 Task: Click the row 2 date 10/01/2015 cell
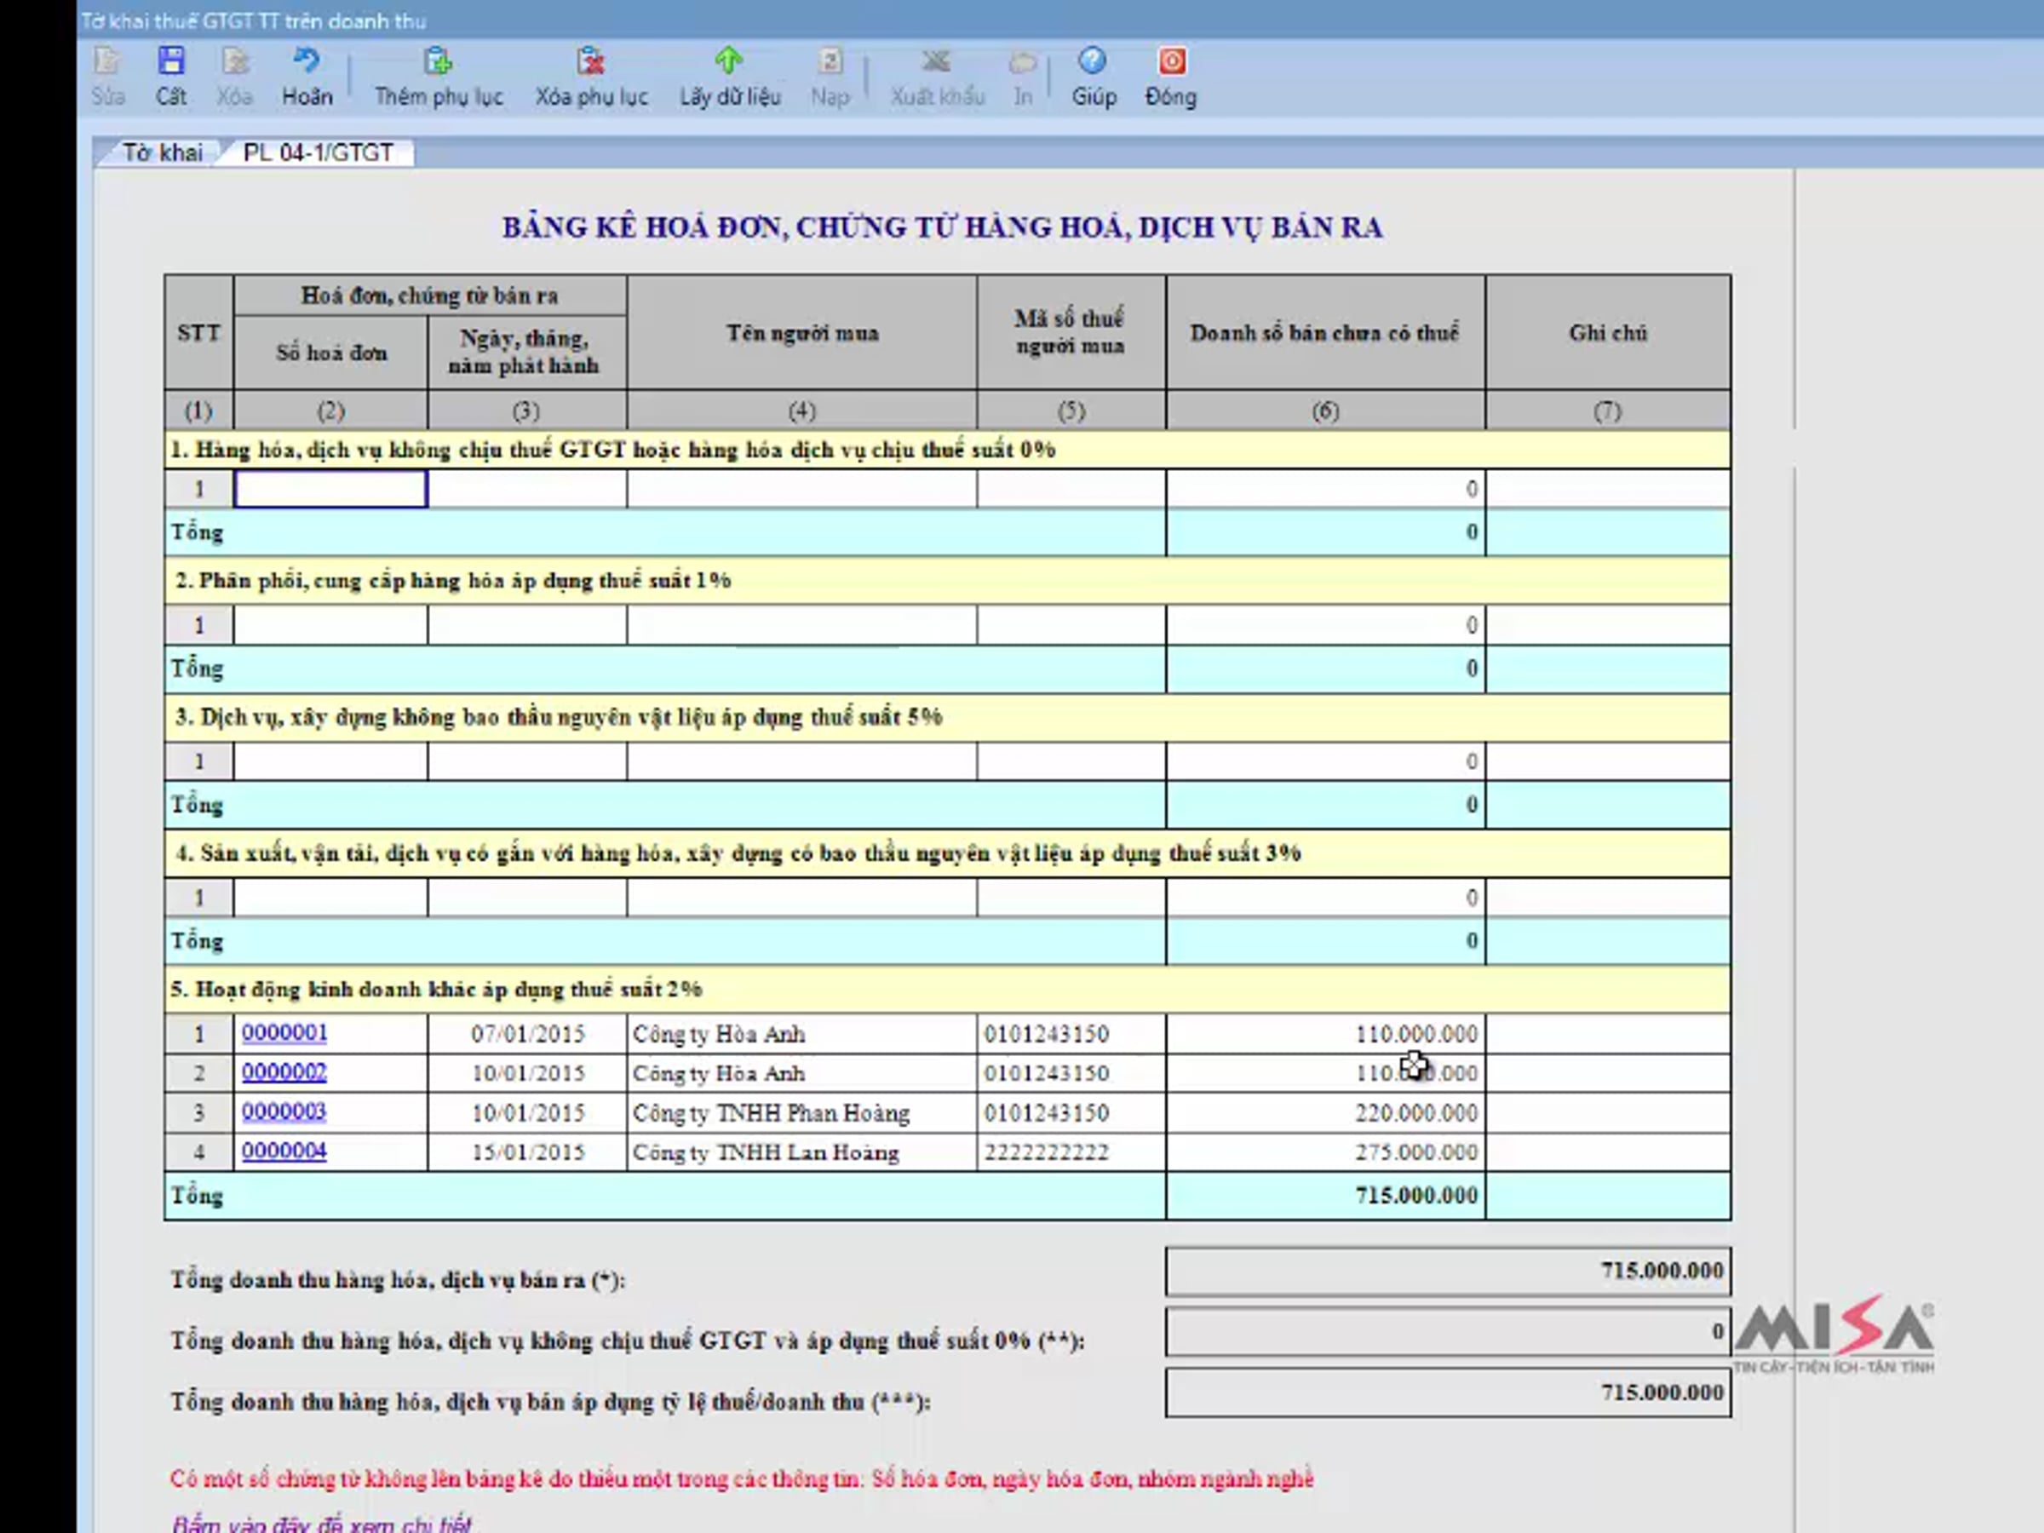(526, 1073)
